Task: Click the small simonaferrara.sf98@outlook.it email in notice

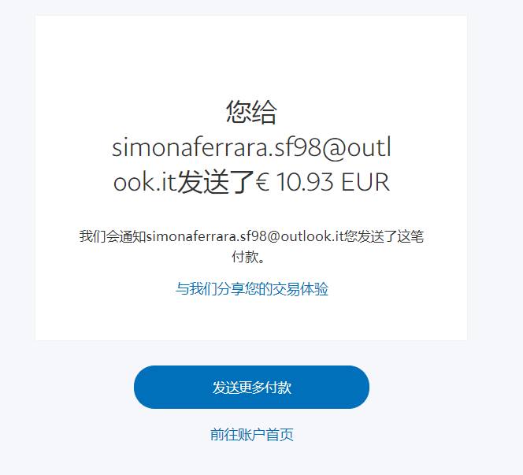Action: (x=245, y=236)
